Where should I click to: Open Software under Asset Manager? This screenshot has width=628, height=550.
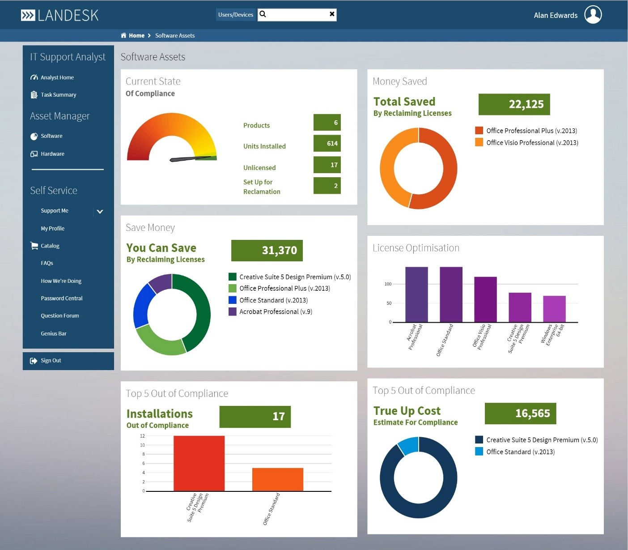pyautogui.click(x=51, y=136)
